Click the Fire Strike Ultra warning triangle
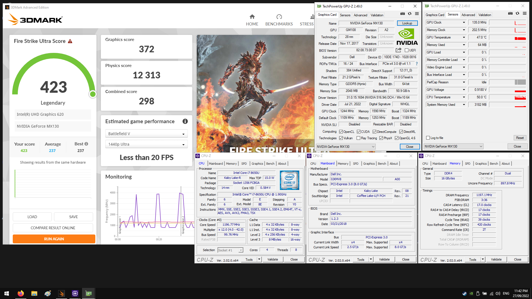The image size is (532, 299). tap(70, 41)
